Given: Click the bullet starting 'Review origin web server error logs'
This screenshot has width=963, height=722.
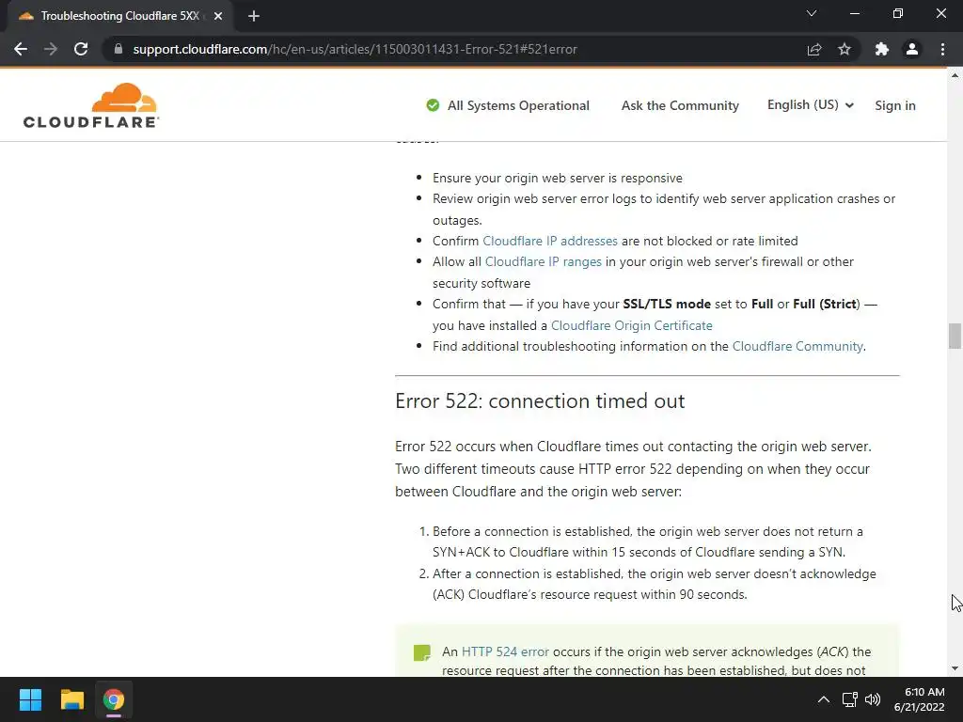Looking at the screenshot, I should point(664,210).
